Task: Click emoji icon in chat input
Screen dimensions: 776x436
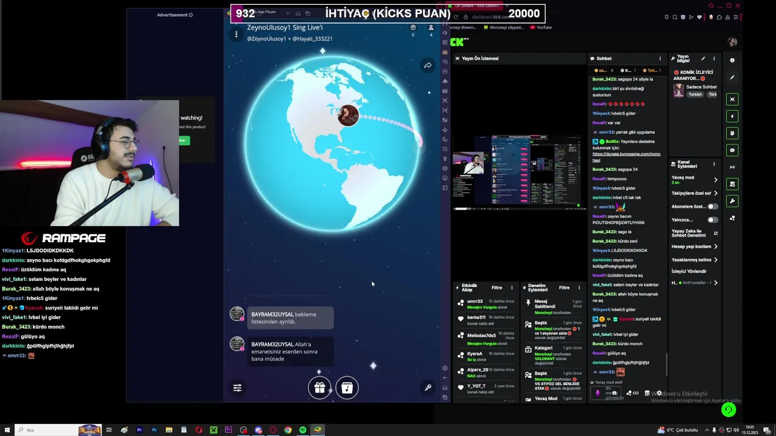Action: click(x=614, y=393)
